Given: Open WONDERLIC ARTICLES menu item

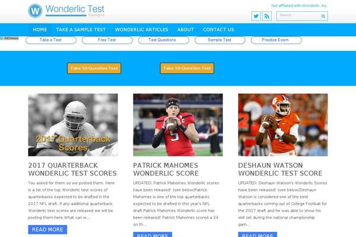Looking at the screenshot, I should click(x=141, y=30).
